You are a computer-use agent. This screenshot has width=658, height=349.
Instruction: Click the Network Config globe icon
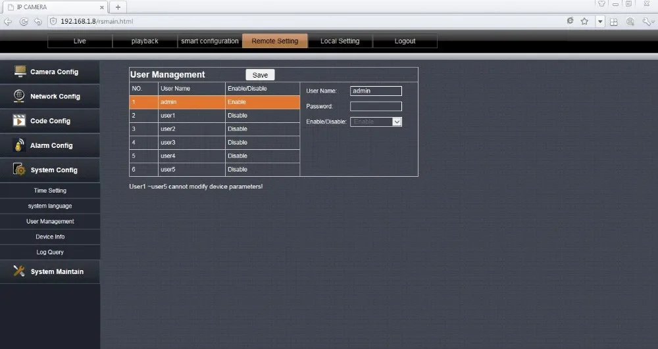(19, 96)
